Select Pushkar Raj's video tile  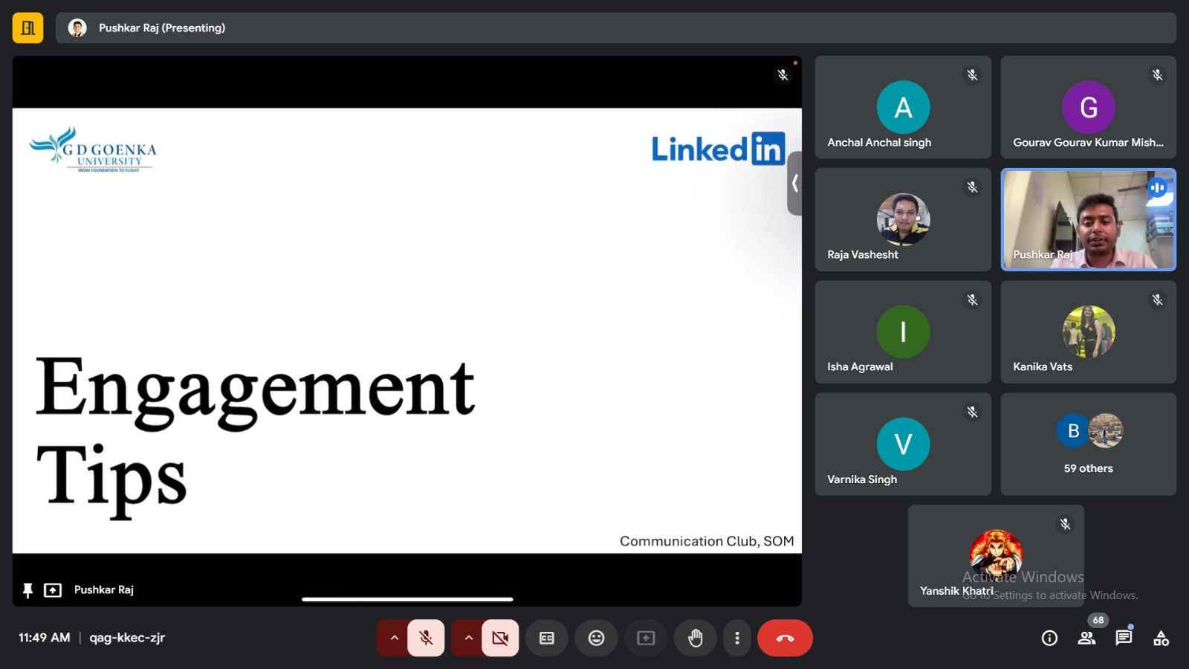tap(1088, 219)
